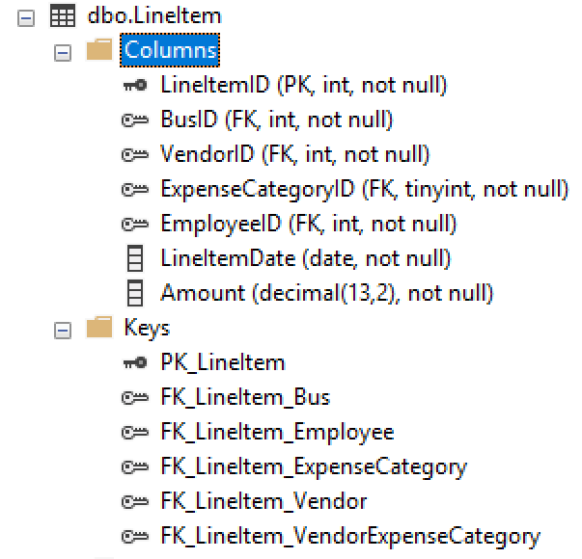
Task: Click the Columns folder icon
Action: coord(99,51)
